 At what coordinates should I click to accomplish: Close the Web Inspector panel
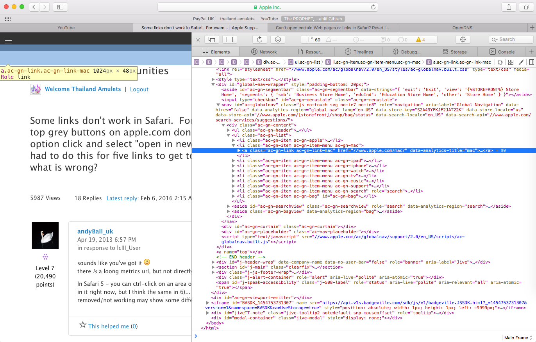tap(198, 39)
